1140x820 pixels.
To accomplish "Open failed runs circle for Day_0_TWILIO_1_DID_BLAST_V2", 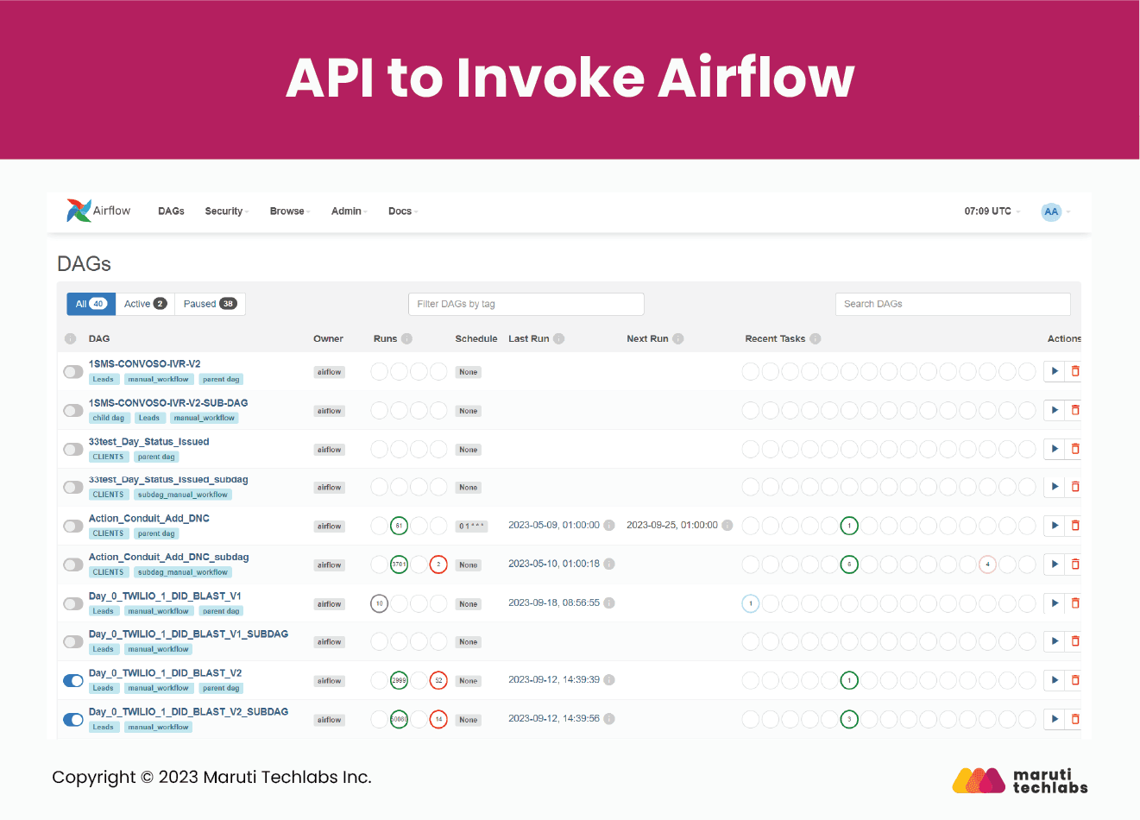I will point(438,680).
